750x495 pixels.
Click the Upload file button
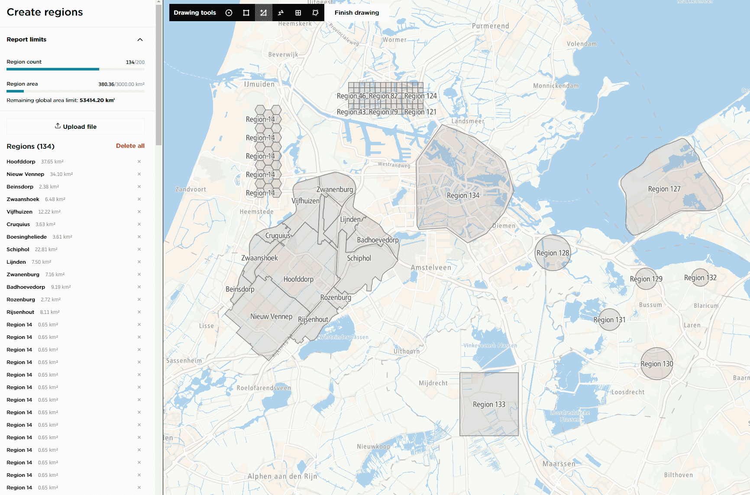(x=76, y=127)
